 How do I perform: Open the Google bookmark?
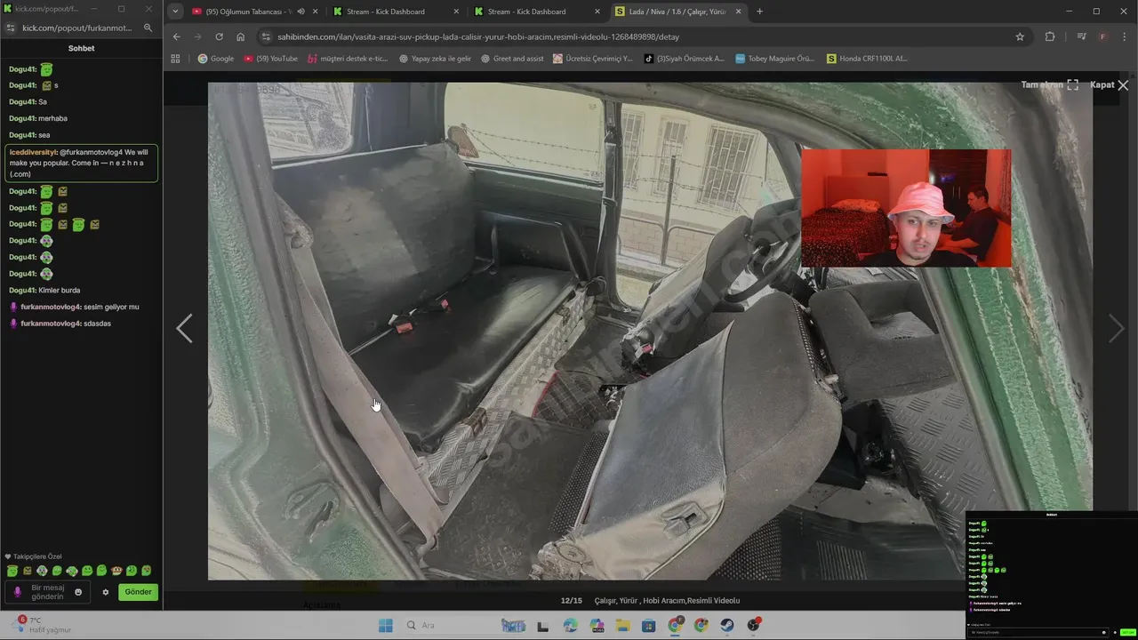tap(216, 59)
